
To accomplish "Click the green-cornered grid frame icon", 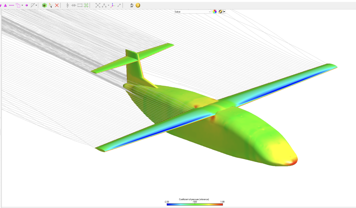I will coord(86,5).
